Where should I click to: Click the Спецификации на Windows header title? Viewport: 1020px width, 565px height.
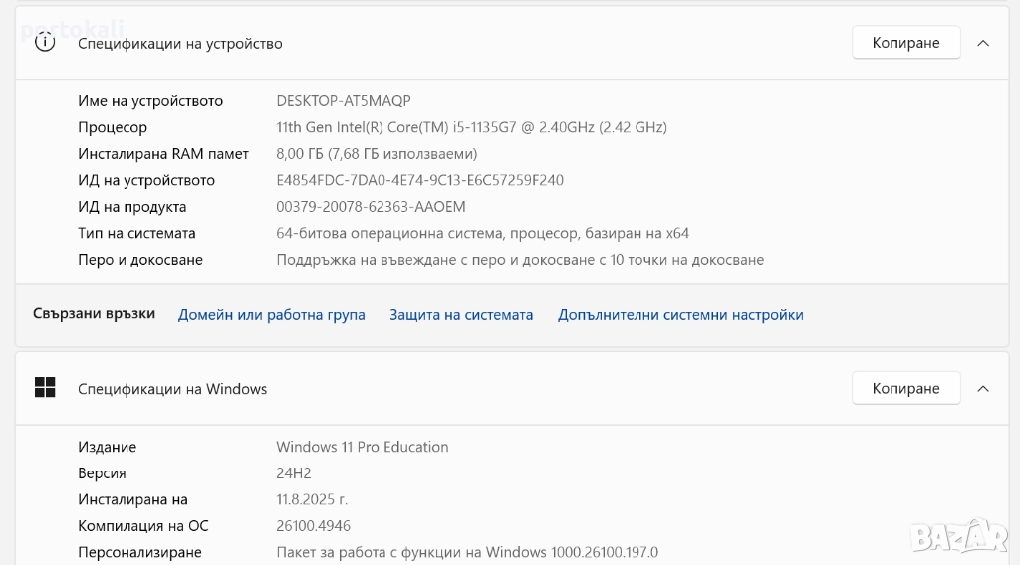(172, 389)
